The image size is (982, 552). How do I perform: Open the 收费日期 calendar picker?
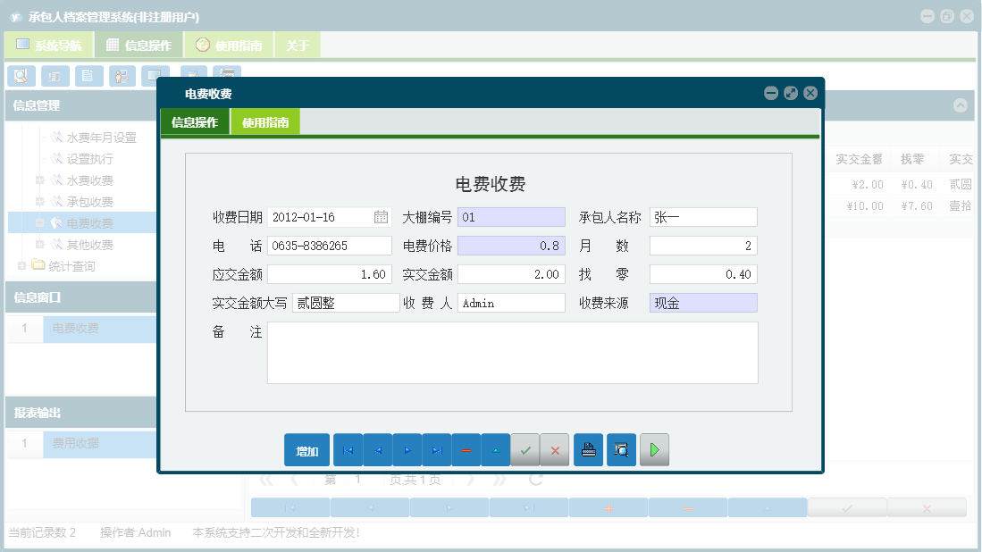(x=382, y=216)
